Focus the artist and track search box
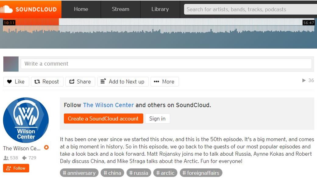This screenshot has height=183, width=317. coord(250,9)
